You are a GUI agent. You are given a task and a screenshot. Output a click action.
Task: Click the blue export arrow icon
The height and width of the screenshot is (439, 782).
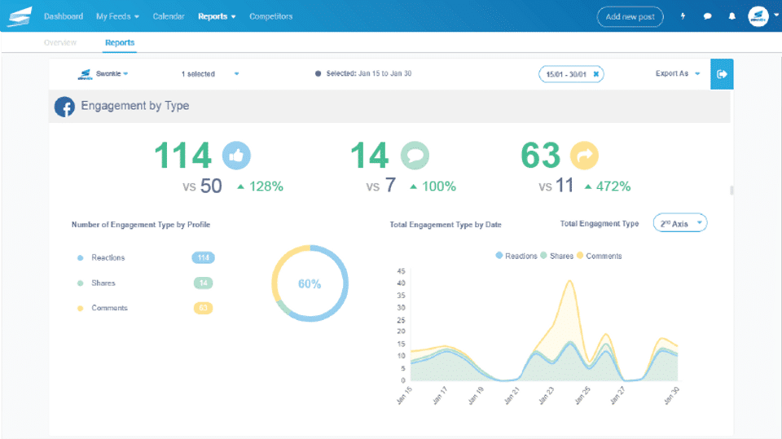(721, 74)
